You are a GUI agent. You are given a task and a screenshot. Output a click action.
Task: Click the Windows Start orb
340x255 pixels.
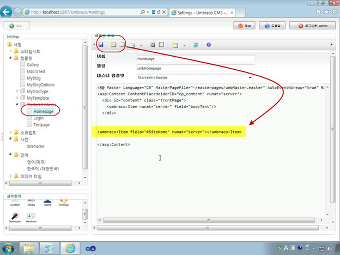pyautogui.click(x=8, y=248)
